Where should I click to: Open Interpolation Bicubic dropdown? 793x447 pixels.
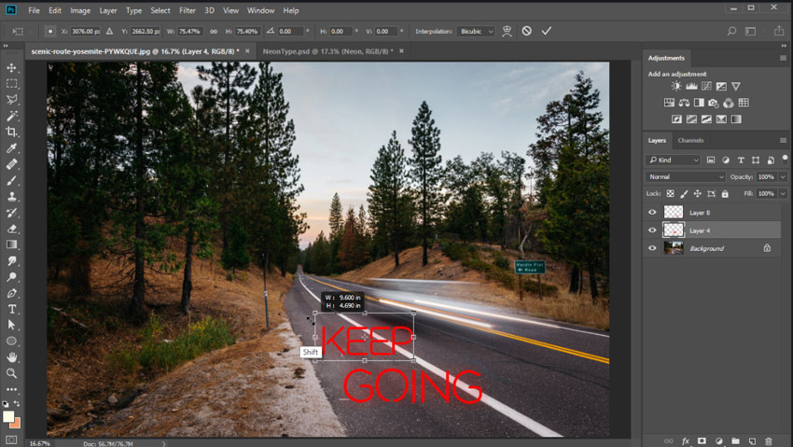tap(476, 32)
